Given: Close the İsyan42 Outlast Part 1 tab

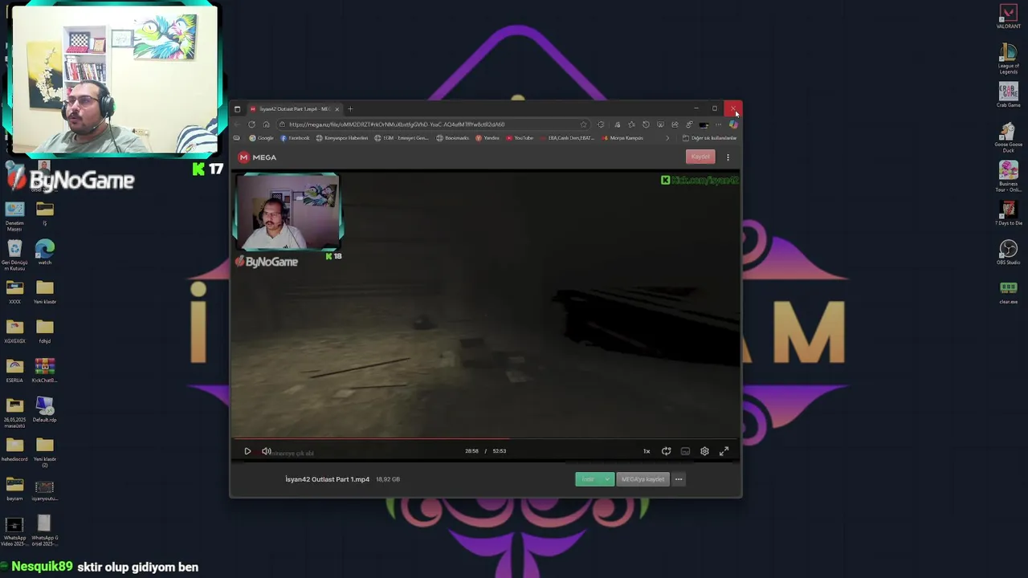Looking at the screenshot, I should point(337,108).
